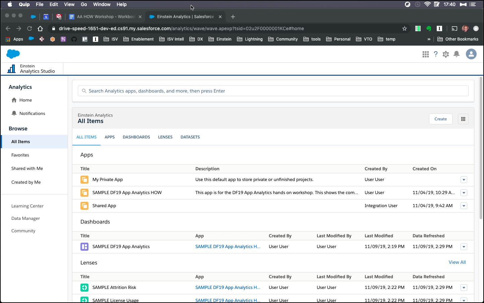
Task: Reload the page in the browser
Action: [x=29, y=28]
